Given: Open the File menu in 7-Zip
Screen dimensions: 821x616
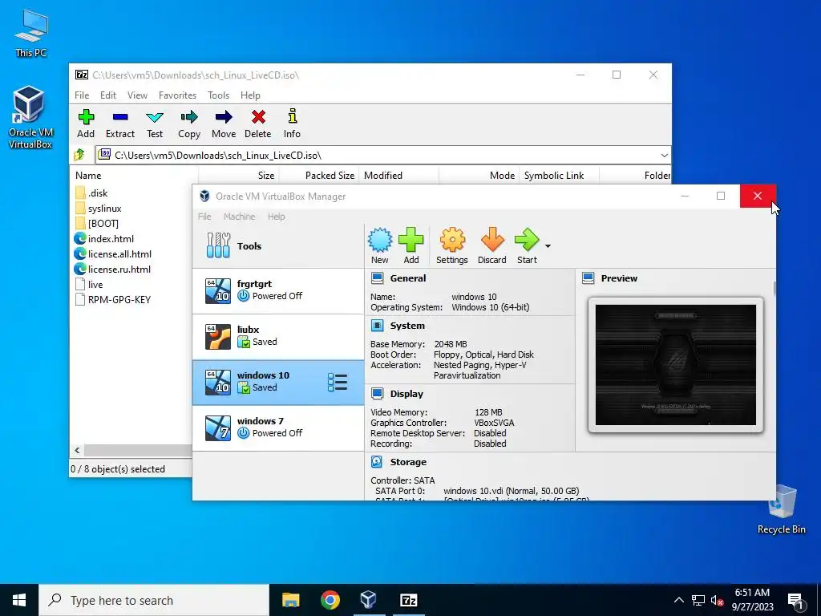Looking at the screenshot, I should [x=82, y=95].
